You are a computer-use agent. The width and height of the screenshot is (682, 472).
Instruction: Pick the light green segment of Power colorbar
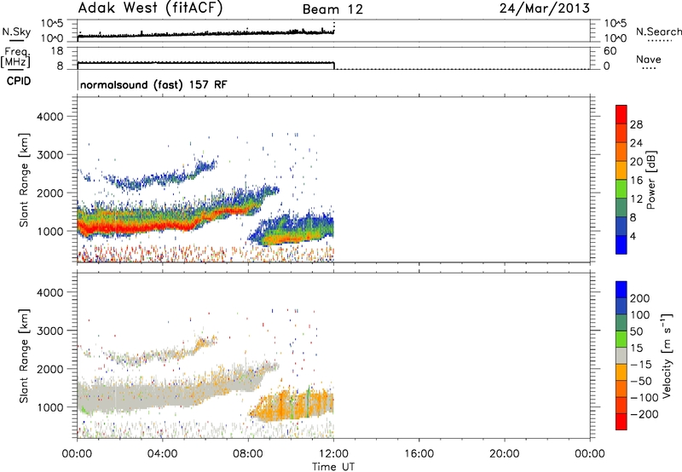tap(621, 189)
